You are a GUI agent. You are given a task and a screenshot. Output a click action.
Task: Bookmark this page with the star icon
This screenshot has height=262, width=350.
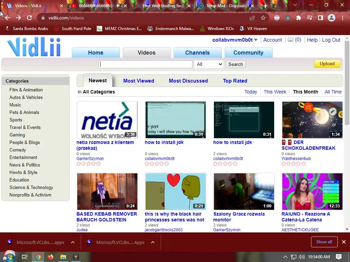[x=263, y=18]
